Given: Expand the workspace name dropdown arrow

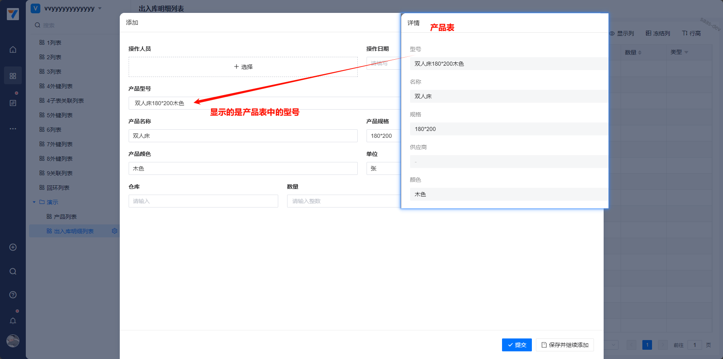Looking at the screenshot, I should (100, 8).
